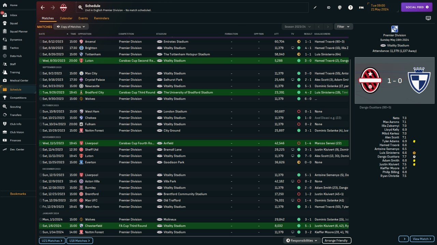
Task: Open the FM menu icon
Action: [361, 7]
